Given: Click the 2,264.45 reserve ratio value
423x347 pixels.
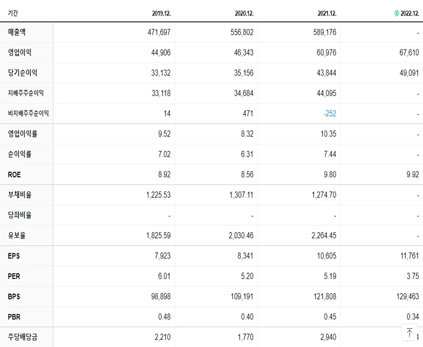Looking at the screenshot, I should (x=324, y=236).
